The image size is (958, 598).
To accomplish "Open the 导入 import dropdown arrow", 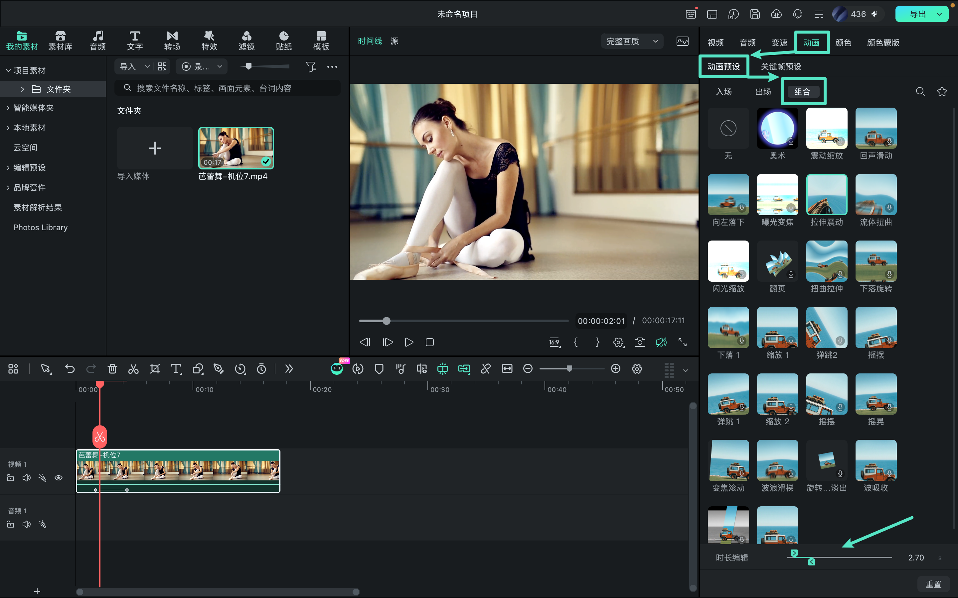I will click(147, 66).
